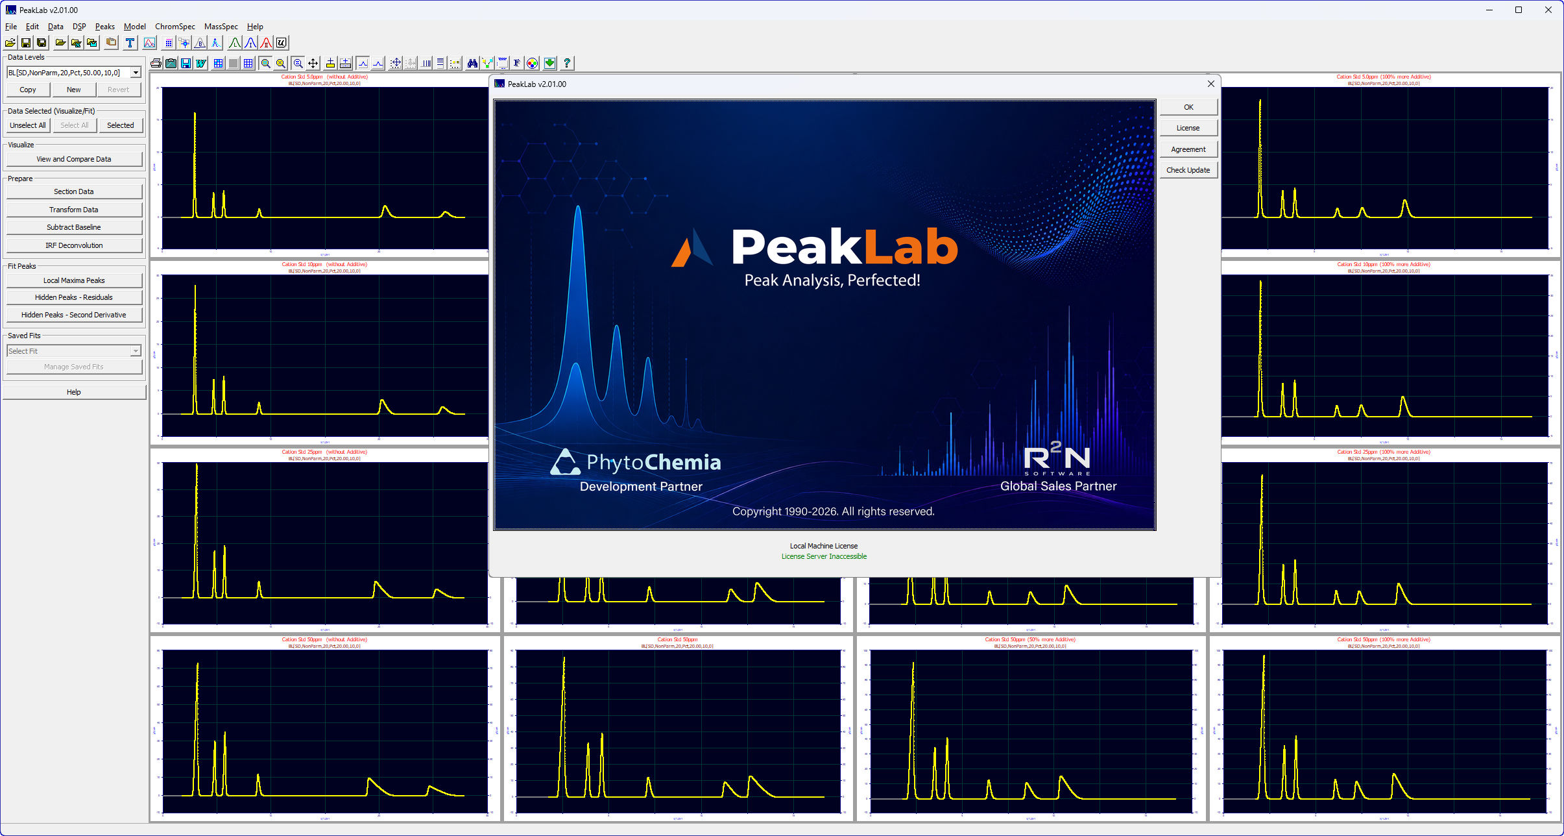Click the first blue-grid layout icon, right of the W icon
This screenshot has height=836, width=1564.
tap(219, 63)
